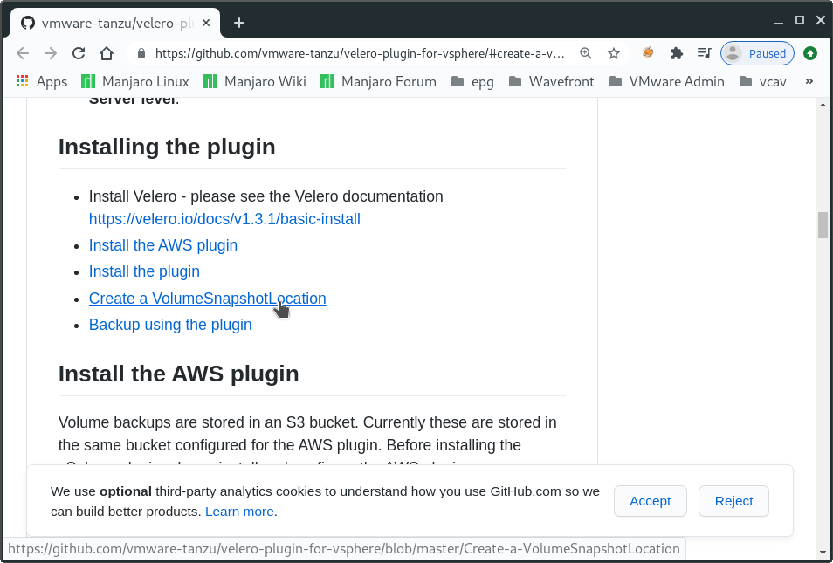Screen dimensions: 833x563
Task: Open the vcav bookmarks folder
Action: (766, 81)
